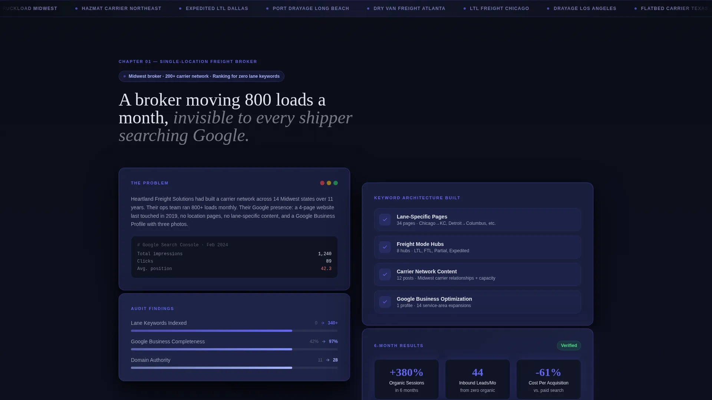Image resolution: width=712 pixels, height=400 pixels.
Task: Click the EXPEDITED LTL DALLAS ticker item
Action: tap(214, 8)
